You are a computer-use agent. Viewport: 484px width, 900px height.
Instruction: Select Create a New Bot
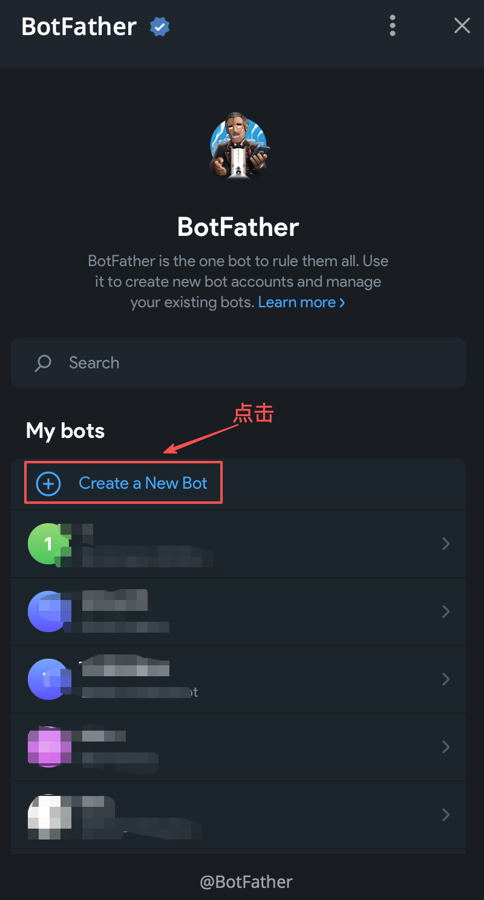[238, 483]
